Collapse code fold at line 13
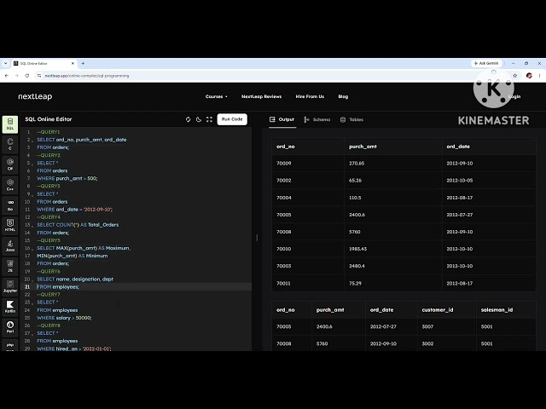 [32, 226]
